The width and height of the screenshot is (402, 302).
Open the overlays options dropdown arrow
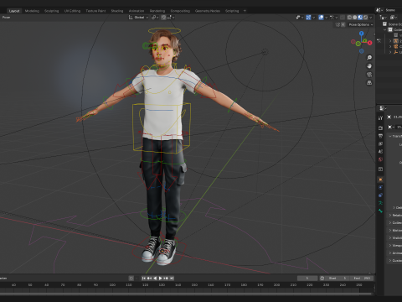[326, 18]
